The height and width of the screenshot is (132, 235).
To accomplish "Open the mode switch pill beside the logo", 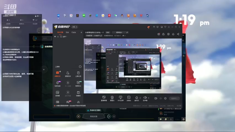I will [75, 27].
